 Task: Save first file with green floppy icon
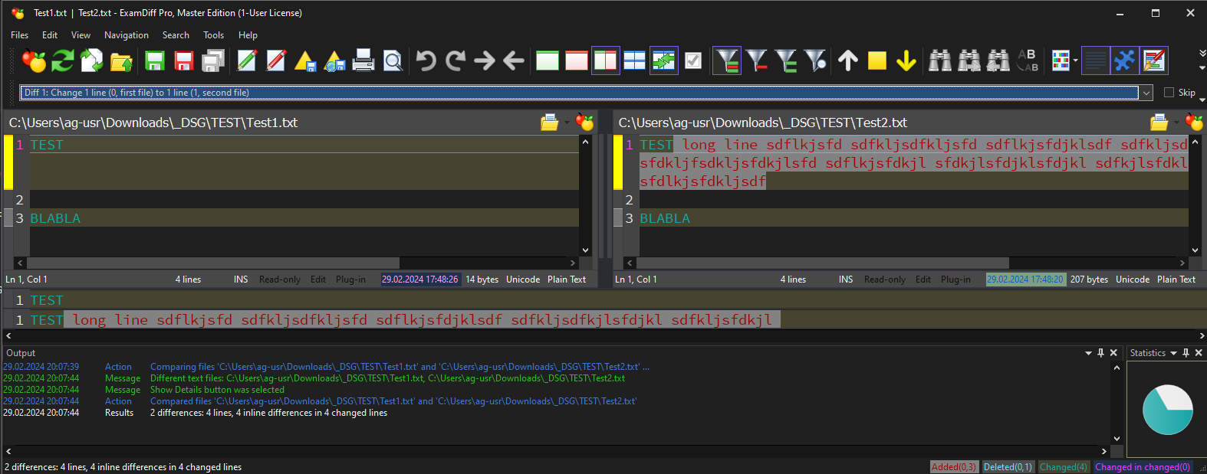(x=155, y=61)
